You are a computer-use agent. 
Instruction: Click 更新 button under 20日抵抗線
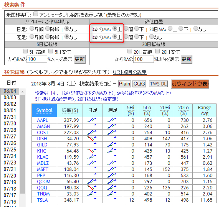187,59
